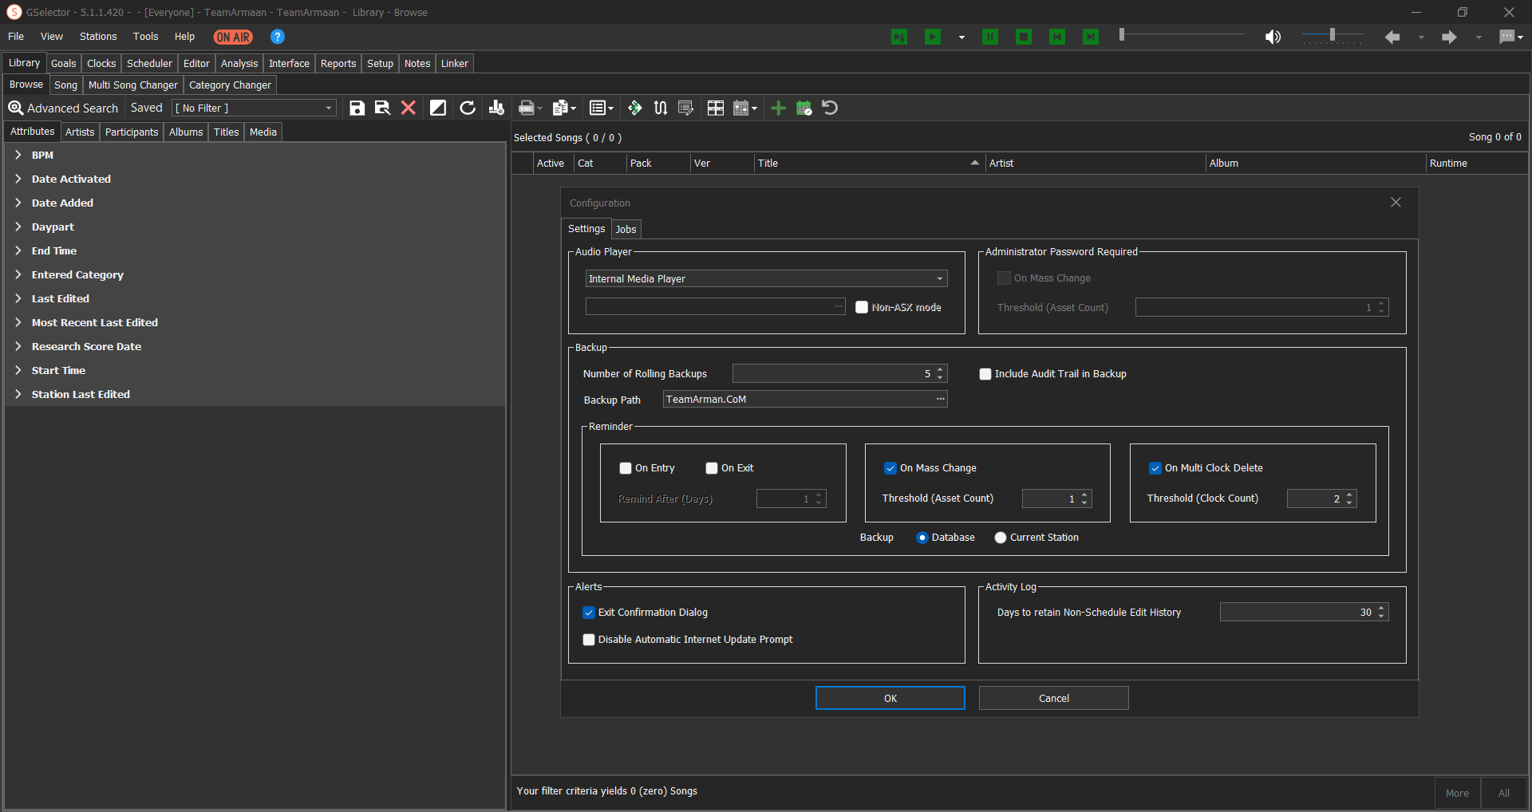Expand the Station Last Edited attribute
The image size is (1532, 812).
[x=18, y=394]
